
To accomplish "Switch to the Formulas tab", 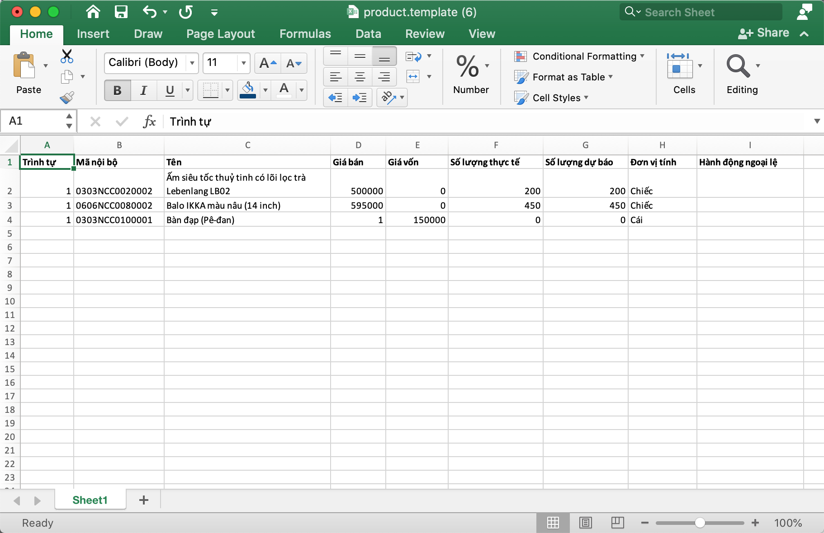I will (x=305, y=34).
